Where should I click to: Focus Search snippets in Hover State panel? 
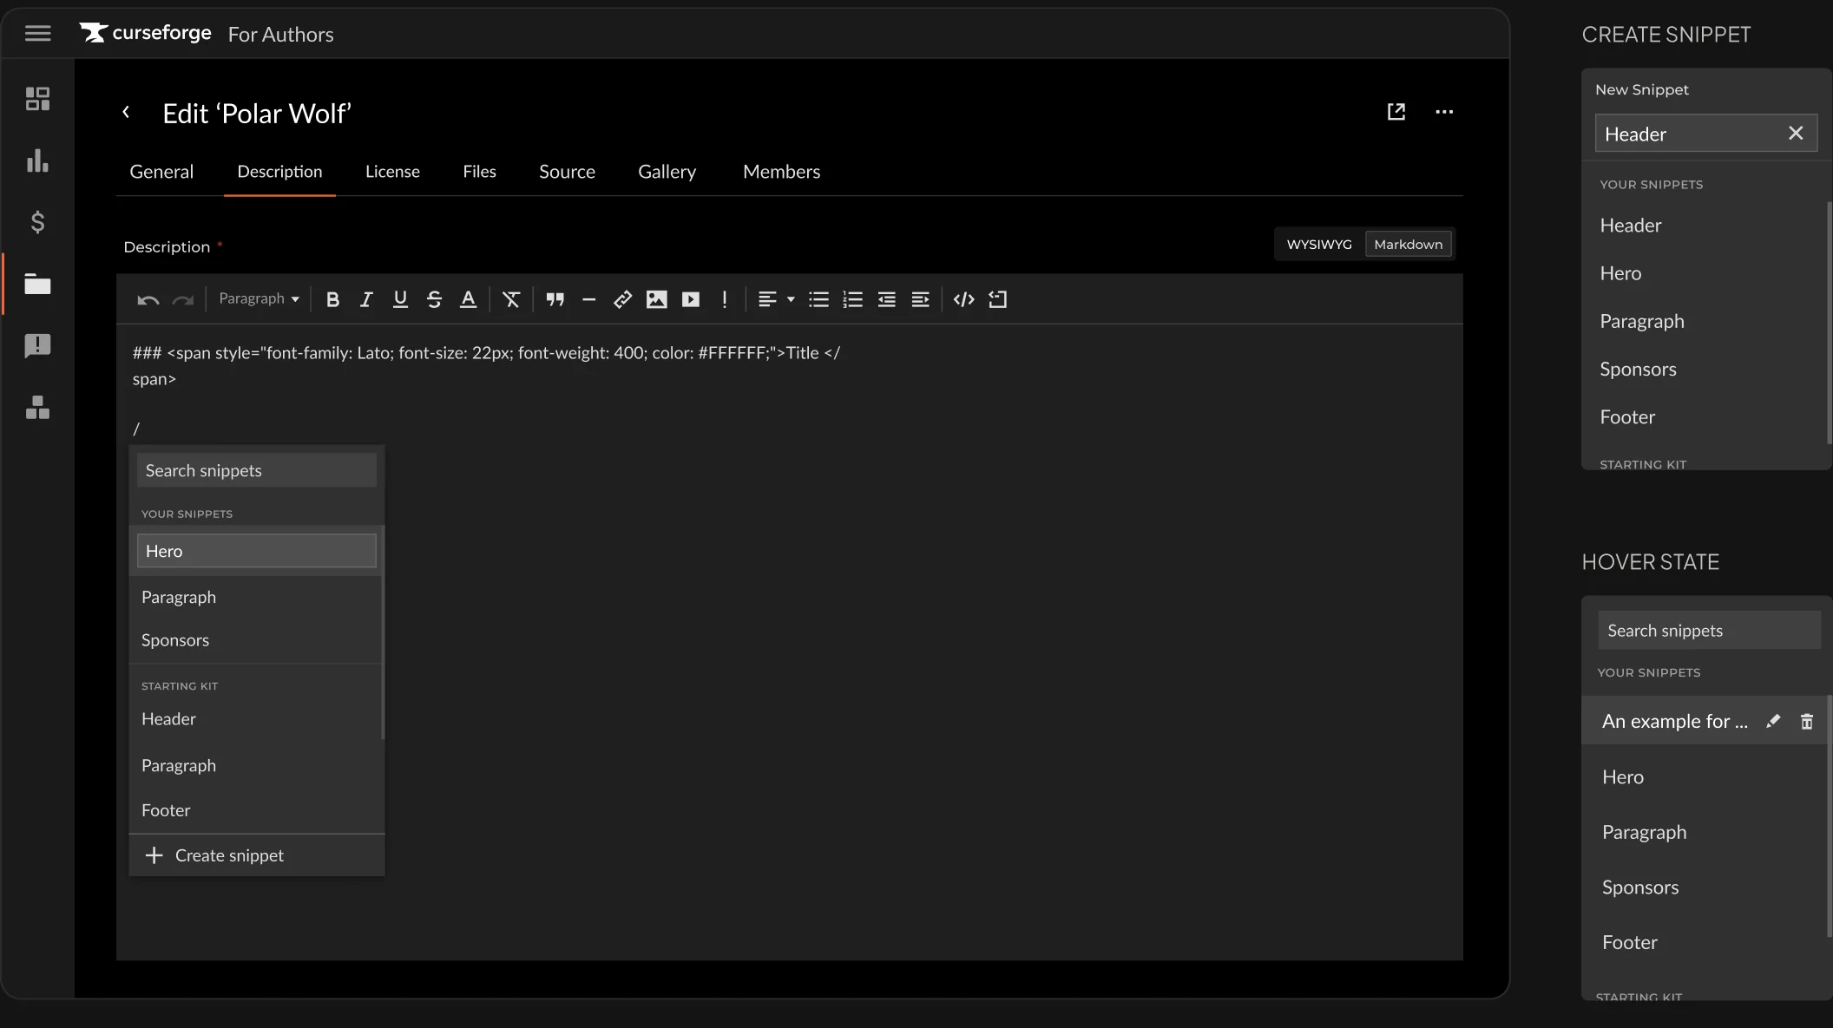(x=1709, y=631)
